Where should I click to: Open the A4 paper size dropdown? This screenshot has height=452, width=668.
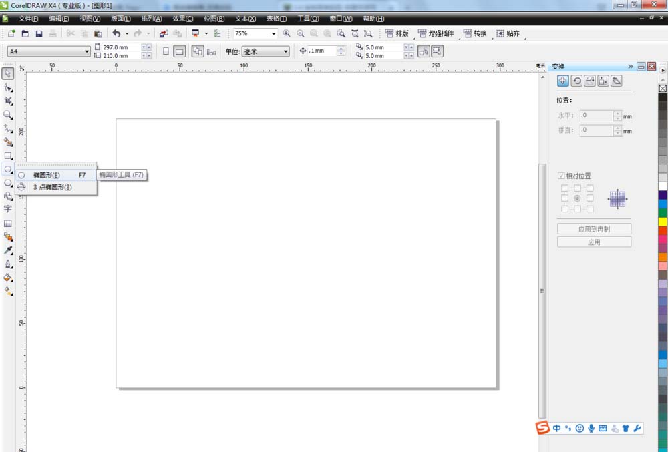(87, 51)
